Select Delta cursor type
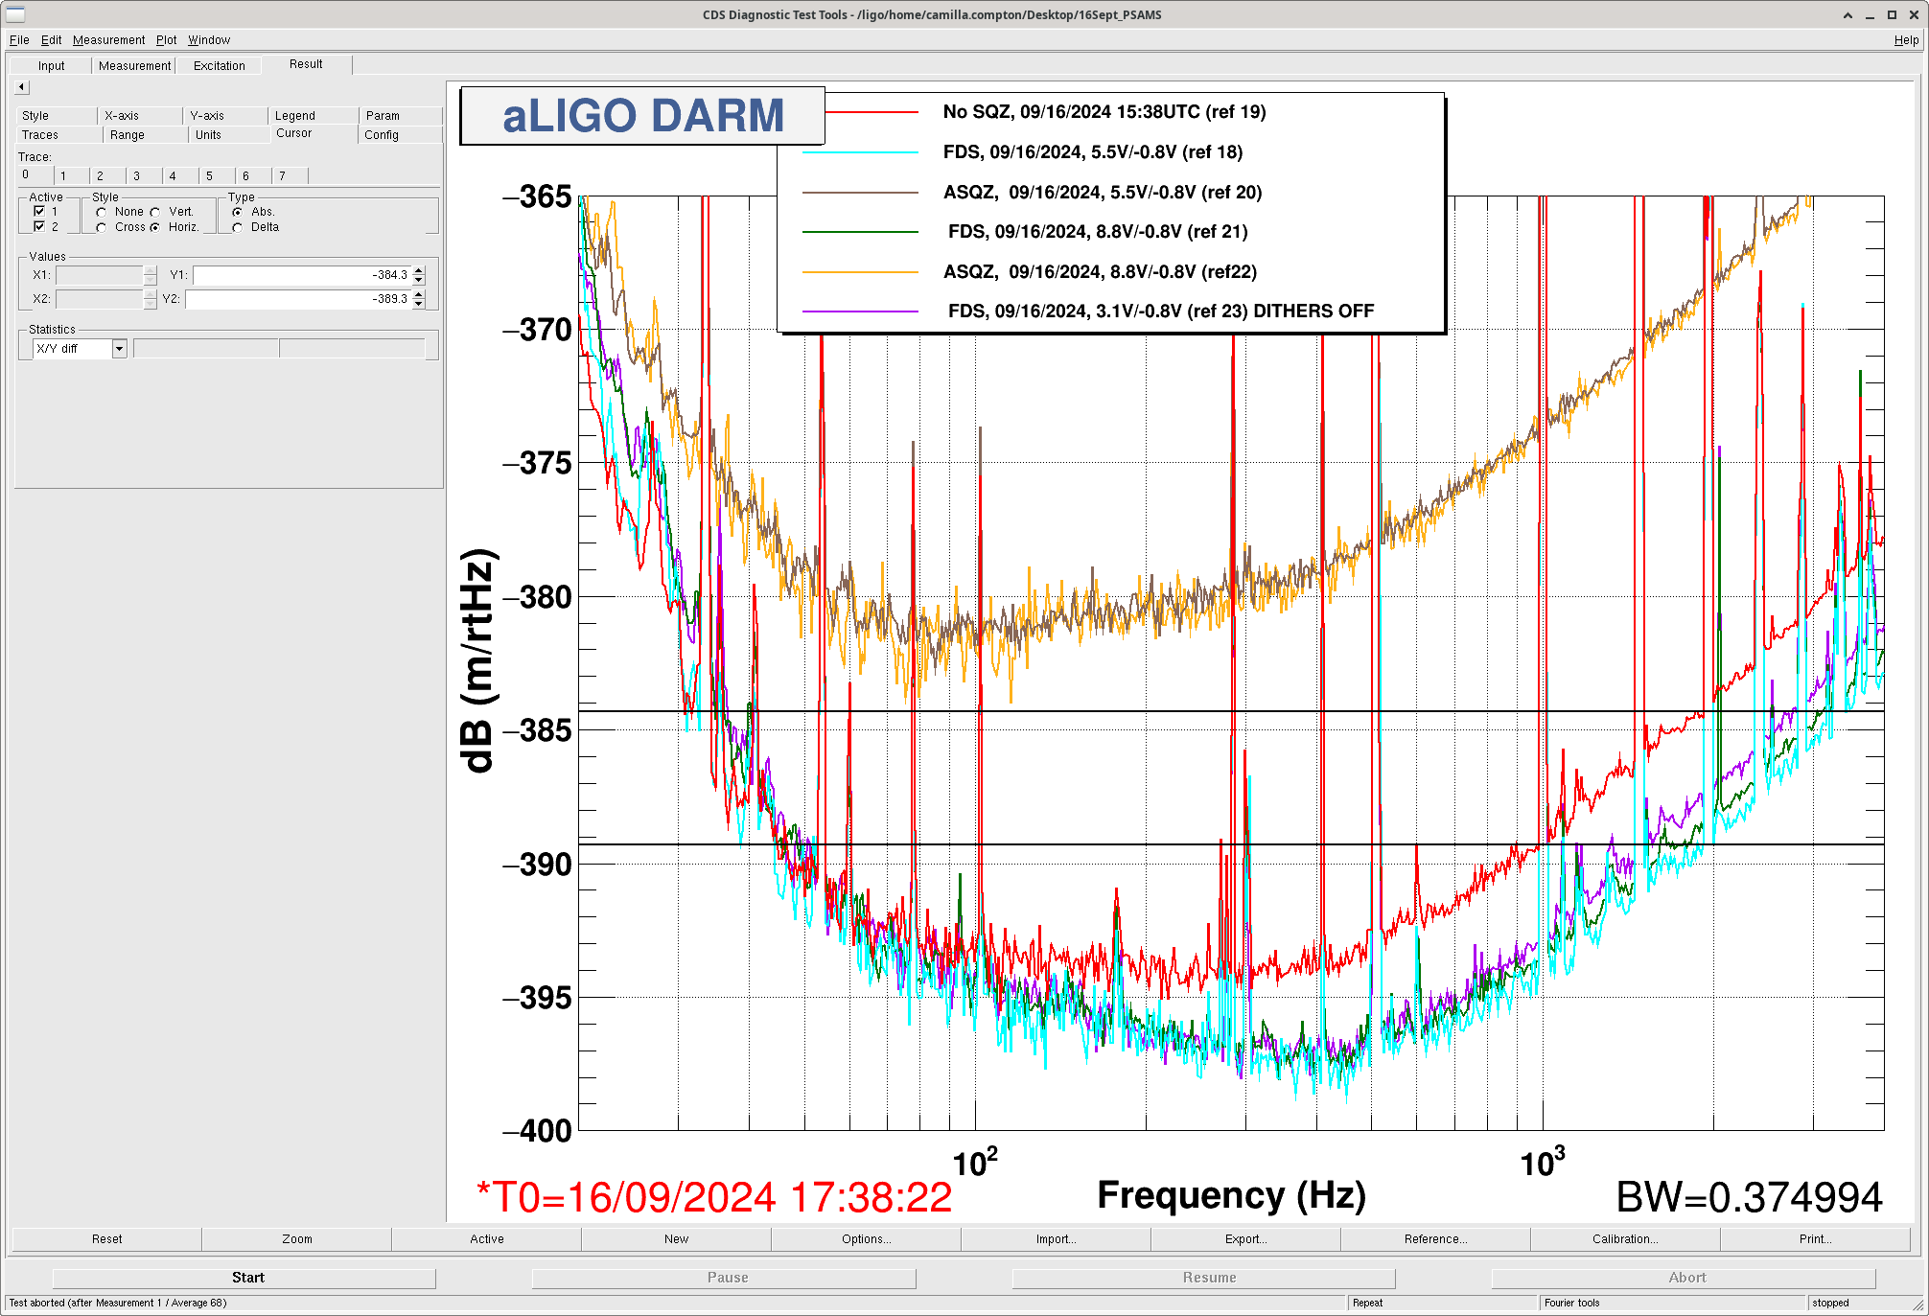This screenshot has width=1929, height=1316. [x=237, y=227]
